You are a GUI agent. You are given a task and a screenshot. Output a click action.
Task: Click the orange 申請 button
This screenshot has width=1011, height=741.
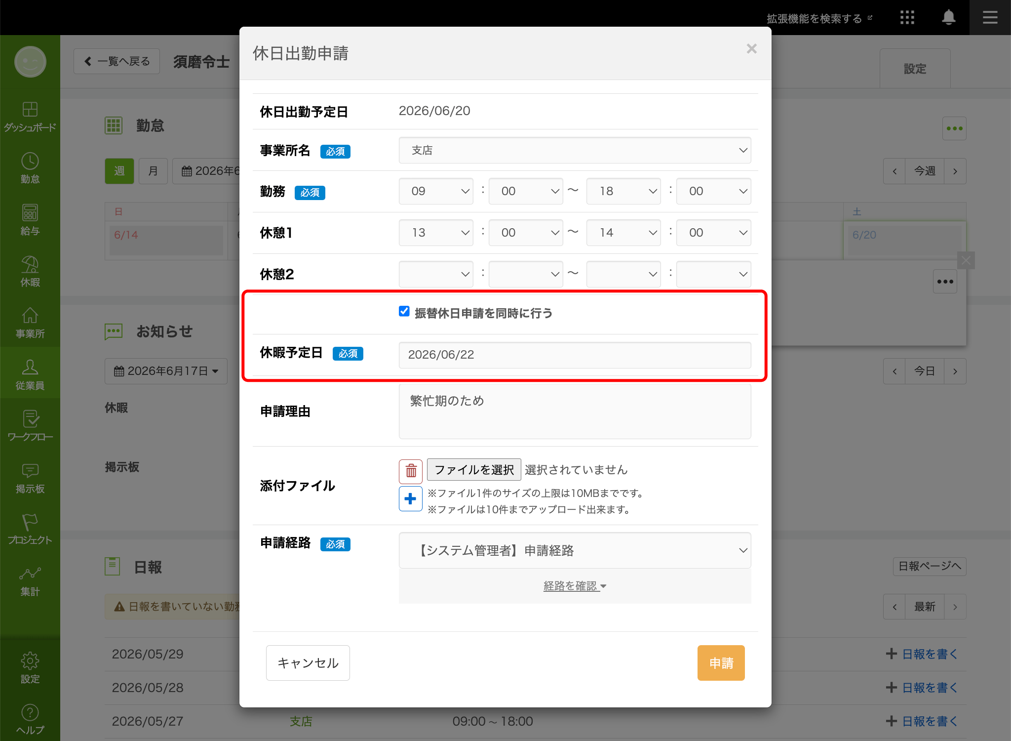point(721,663)
